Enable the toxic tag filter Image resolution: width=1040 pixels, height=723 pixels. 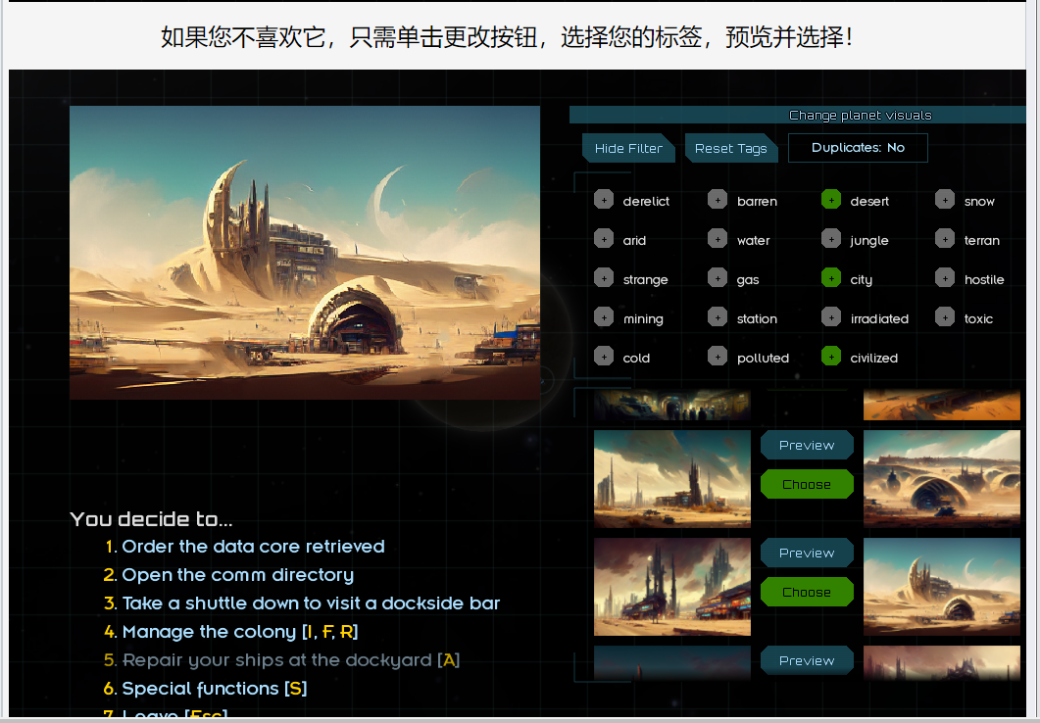pos(945,316)
